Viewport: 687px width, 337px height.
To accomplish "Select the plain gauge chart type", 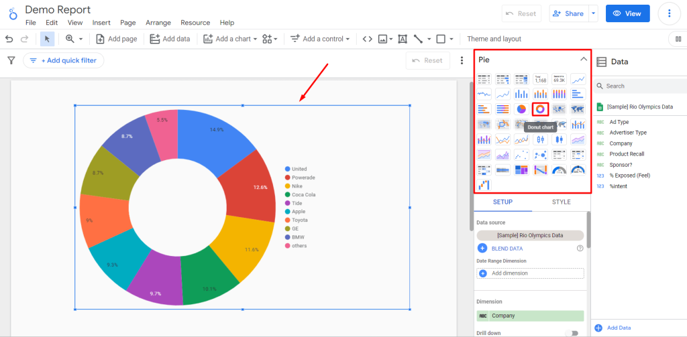I will (x=559, y=170).
